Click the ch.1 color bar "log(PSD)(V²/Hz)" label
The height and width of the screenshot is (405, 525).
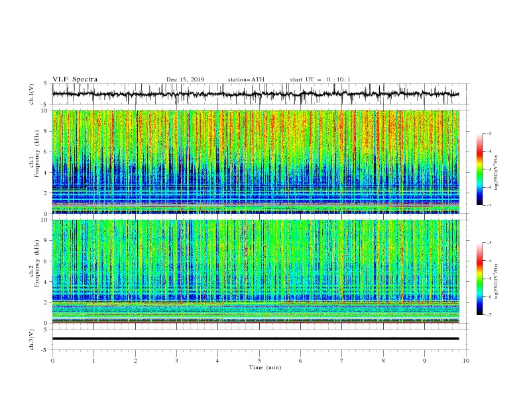pyautogui.click(x=496, y=173)
